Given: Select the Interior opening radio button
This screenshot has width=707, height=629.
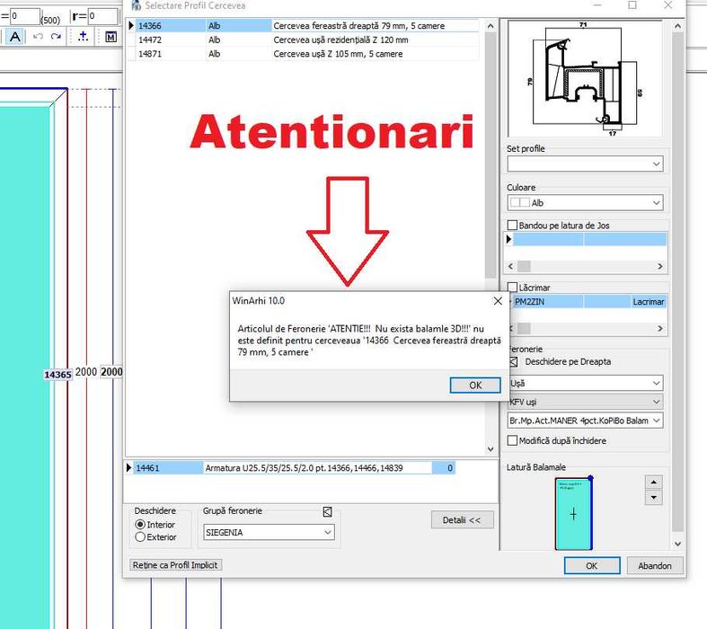Looking at the screenshot, I should tap(140, 525).
